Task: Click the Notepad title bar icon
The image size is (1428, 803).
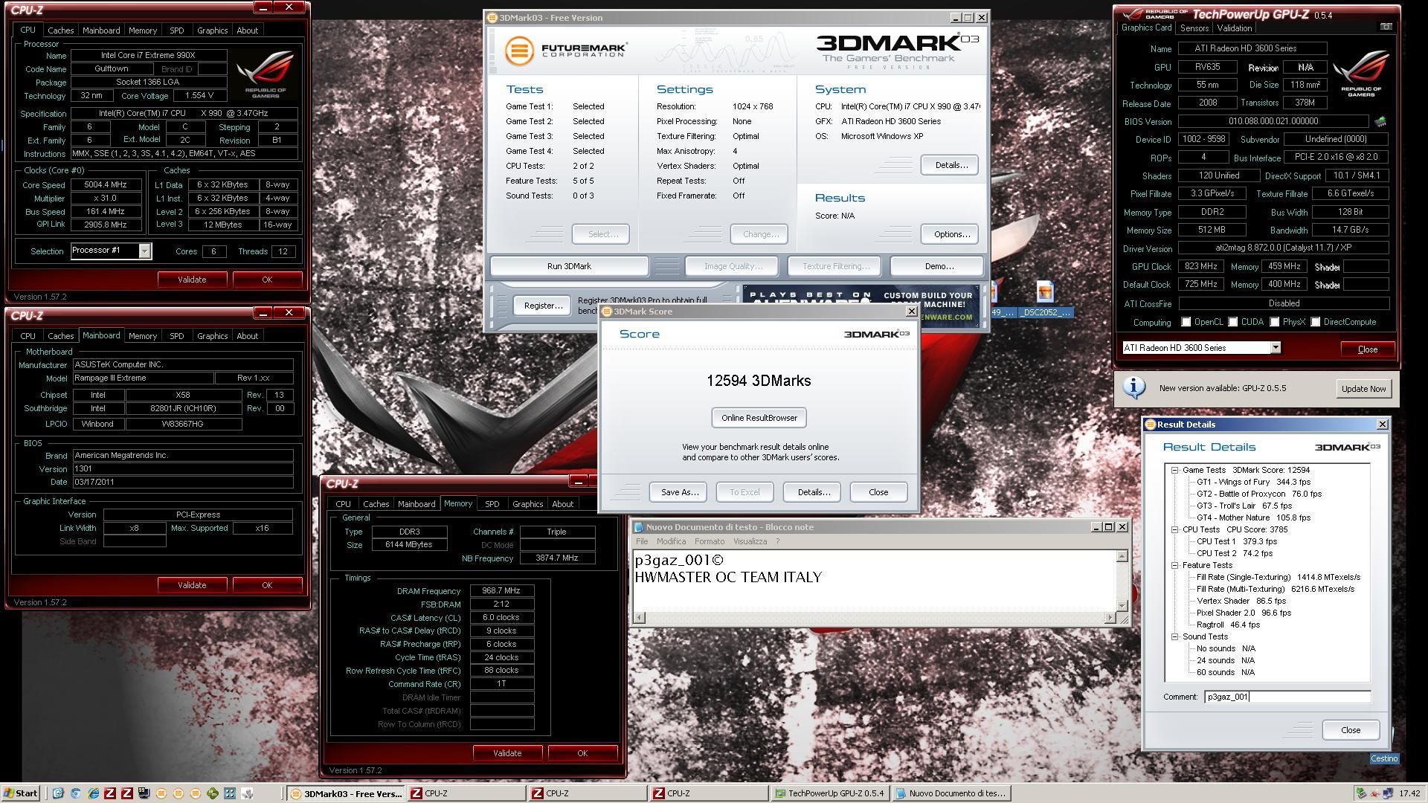Action: coord(638,527)
